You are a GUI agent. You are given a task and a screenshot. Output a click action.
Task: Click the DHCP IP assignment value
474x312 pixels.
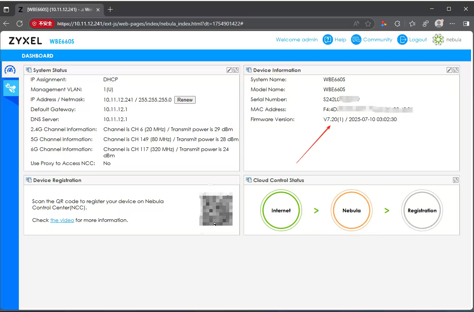pyautogui.click(x=111, y=79)
